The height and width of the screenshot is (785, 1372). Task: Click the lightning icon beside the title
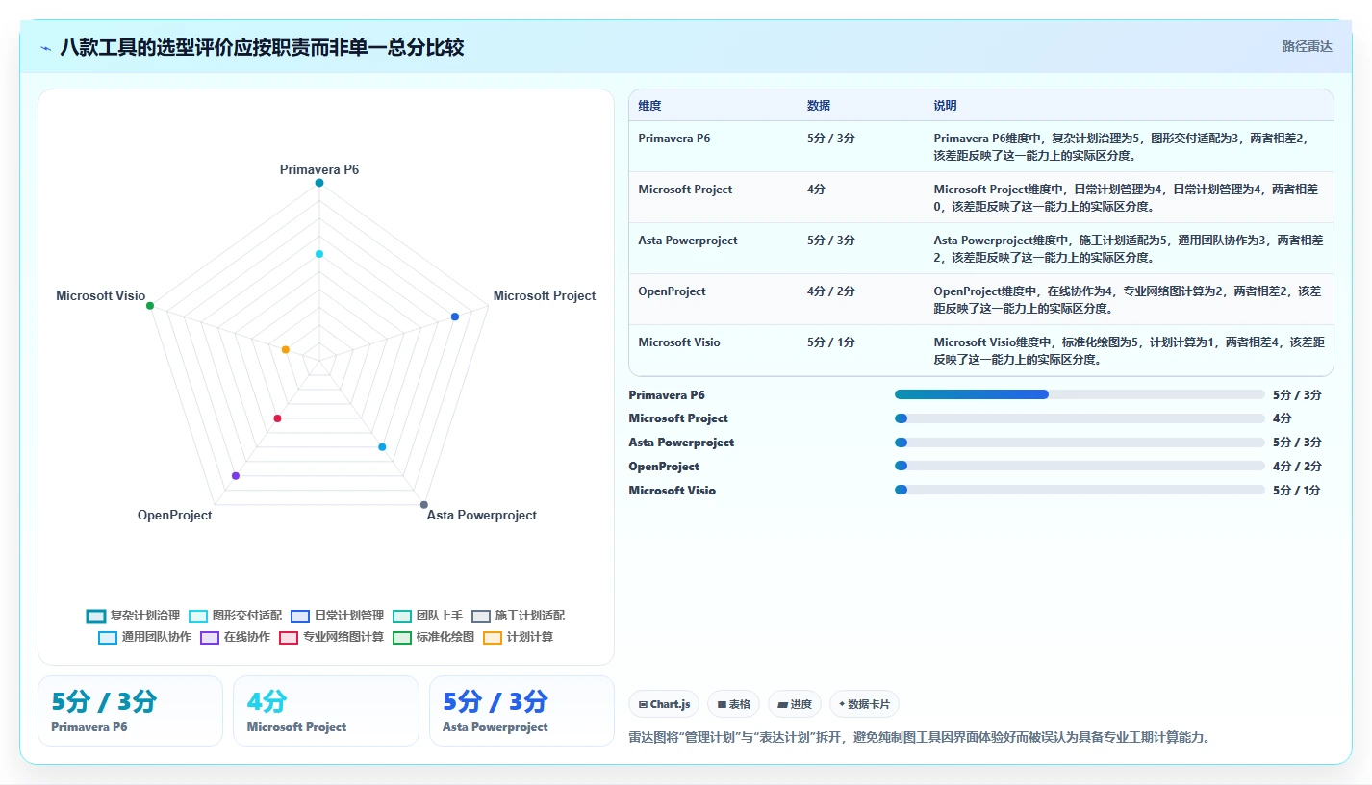46,48
